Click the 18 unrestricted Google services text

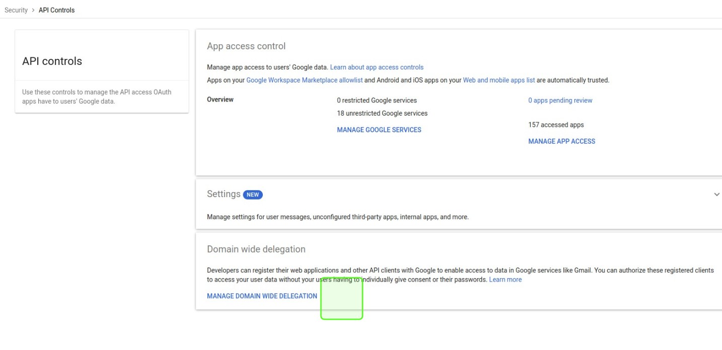tap(382, 114)
